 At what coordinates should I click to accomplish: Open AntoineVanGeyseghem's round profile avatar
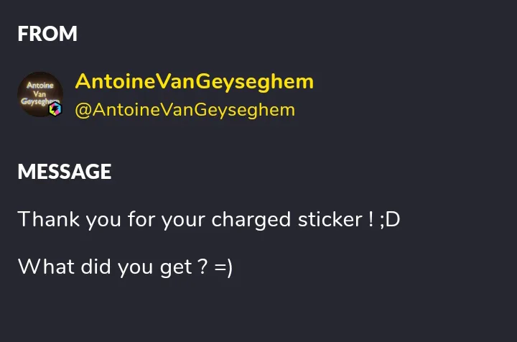pyautogui.click(x=40, y=94)
